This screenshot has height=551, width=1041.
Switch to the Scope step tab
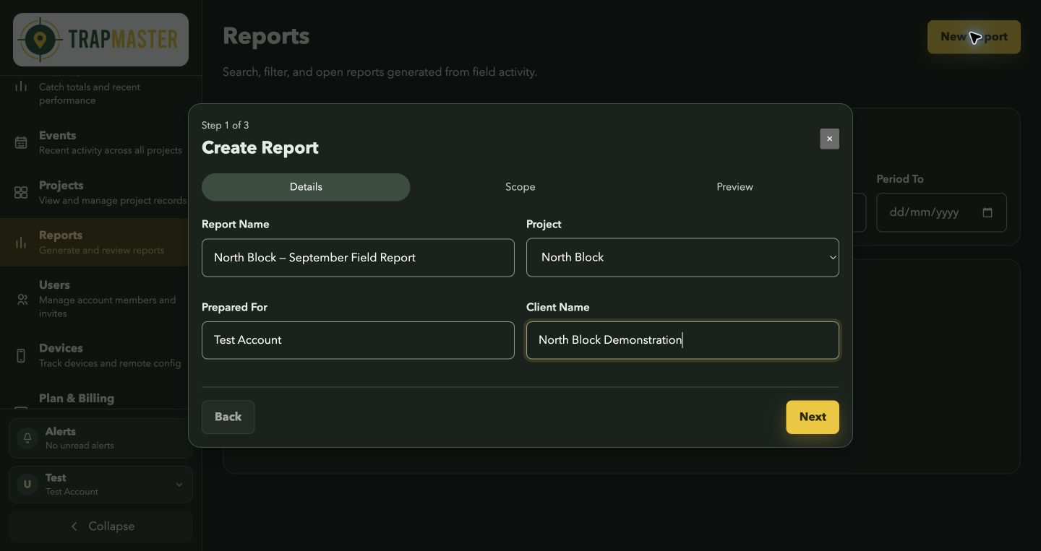tap(520, 187)
